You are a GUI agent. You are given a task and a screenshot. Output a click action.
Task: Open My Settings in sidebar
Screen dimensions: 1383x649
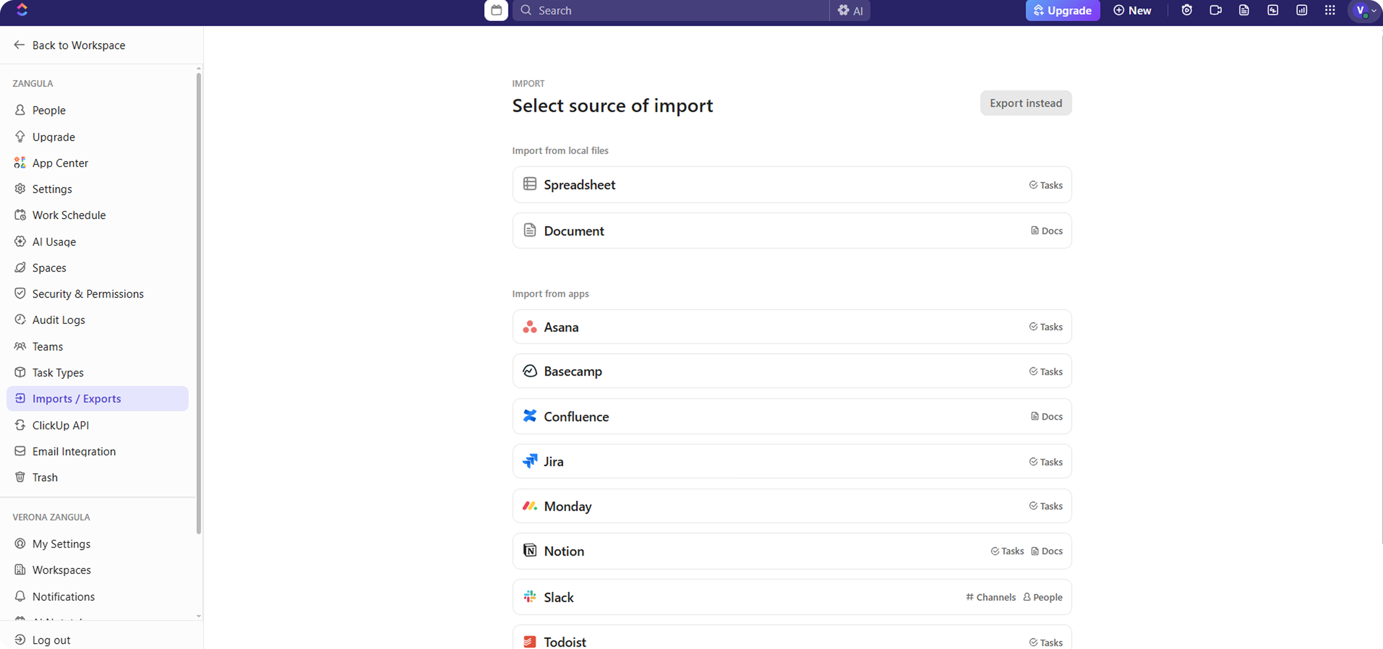coord(98,544)
